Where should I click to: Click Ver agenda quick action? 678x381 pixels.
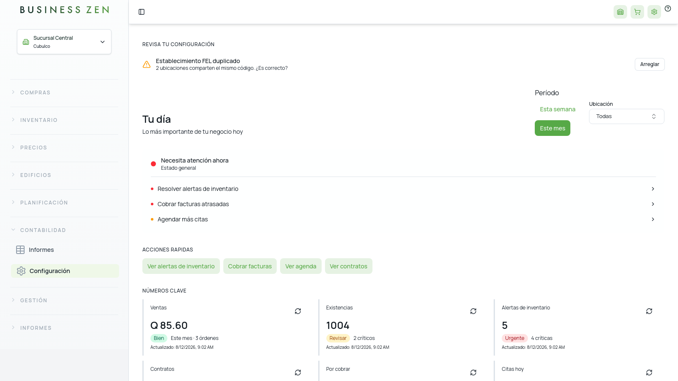301,266
